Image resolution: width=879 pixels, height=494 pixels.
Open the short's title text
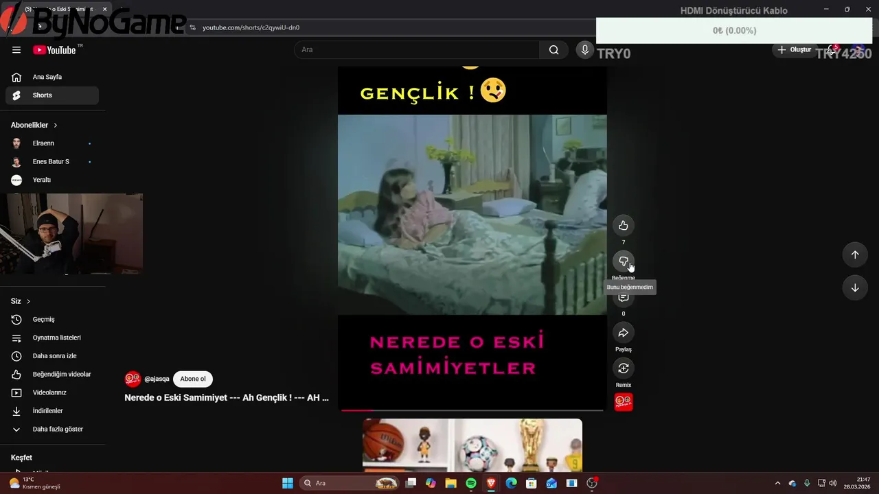point(227,397)
